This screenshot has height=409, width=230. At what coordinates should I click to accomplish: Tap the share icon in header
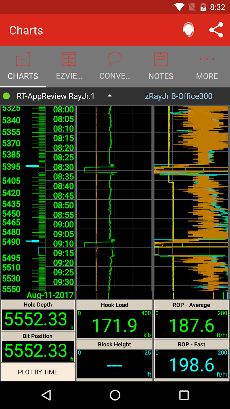pyautogui.click(x=216, y=30)
